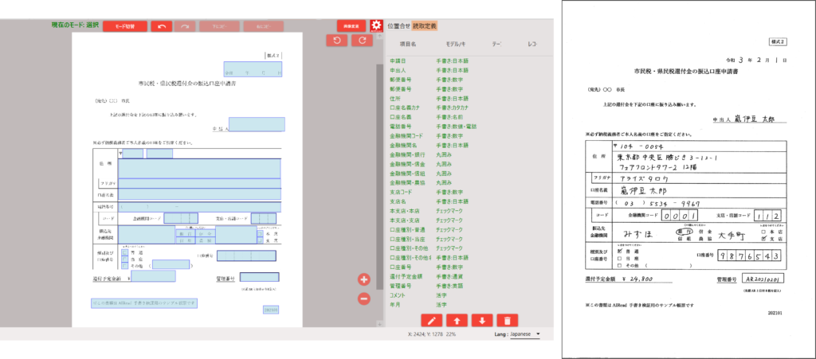Screen dimensions: 816x359
Task: Rotate the image clockwise
Action: pyautogui.click(x=362, y=41)
